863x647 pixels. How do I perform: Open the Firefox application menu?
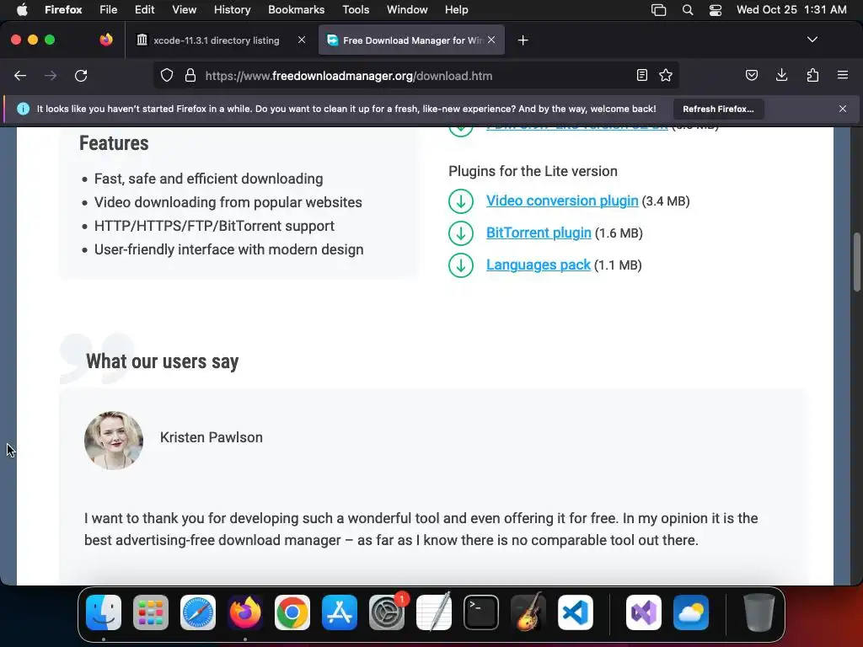pos(843,75)
